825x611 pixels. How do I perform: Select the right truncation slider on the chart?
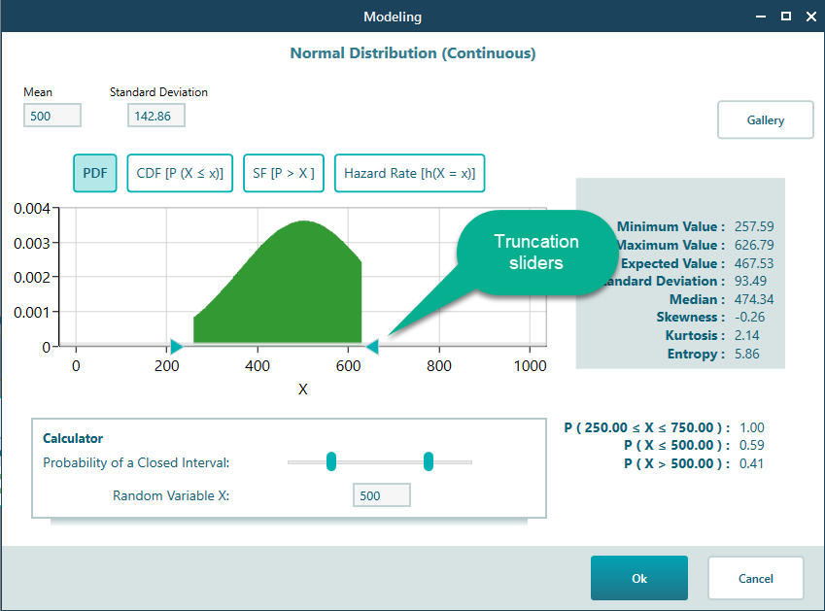[373, 346]
